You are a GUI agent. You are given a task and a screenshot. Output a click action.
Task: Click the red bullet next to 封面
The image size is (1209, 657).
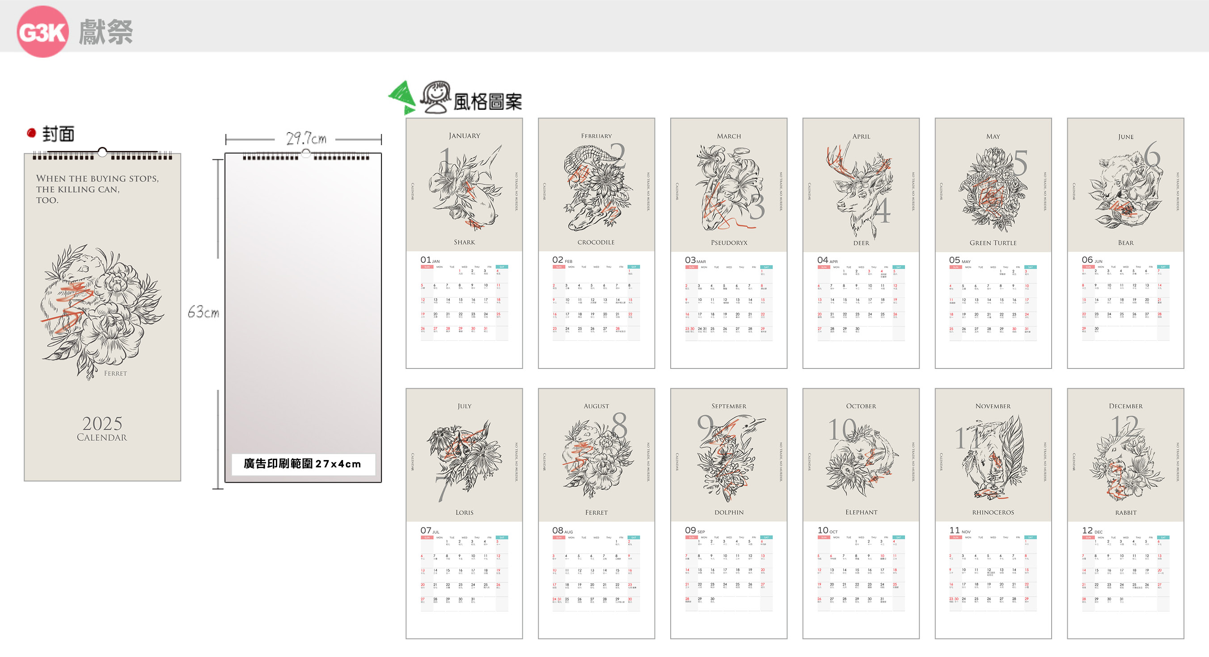tap(31, 133)
